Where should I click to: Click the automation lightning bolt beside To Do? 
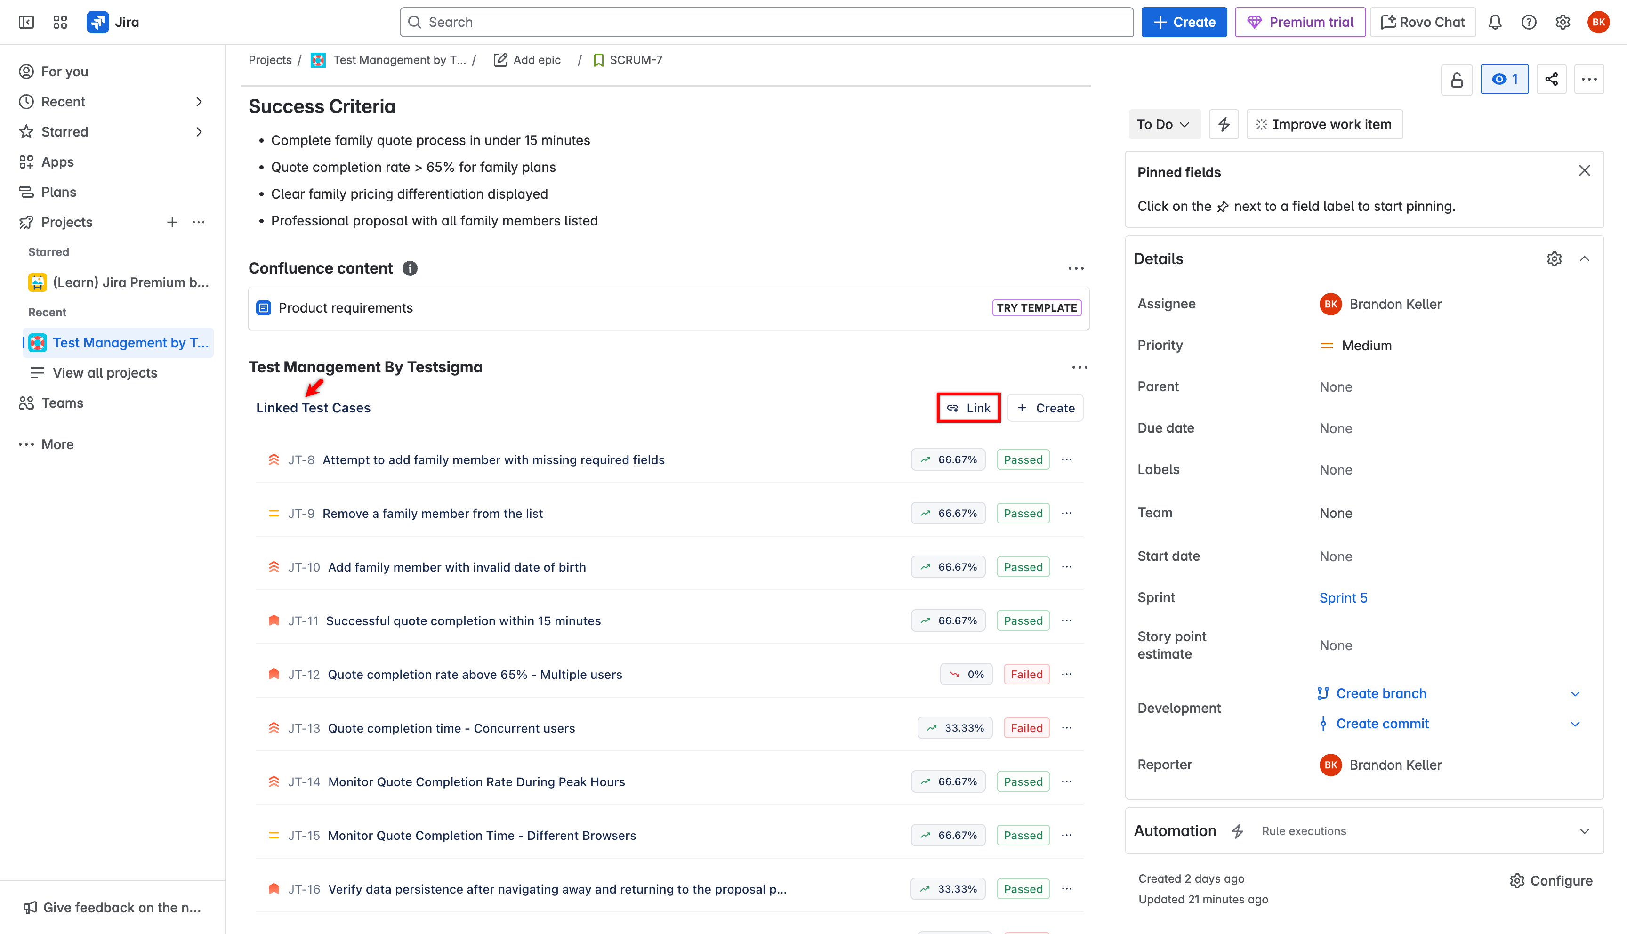(1223, 124)
